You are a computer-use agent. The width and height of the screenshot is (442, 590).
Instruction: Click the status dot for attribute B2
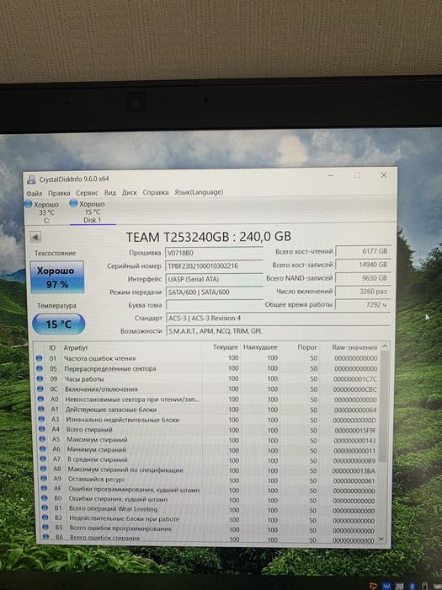coord(45,518)
